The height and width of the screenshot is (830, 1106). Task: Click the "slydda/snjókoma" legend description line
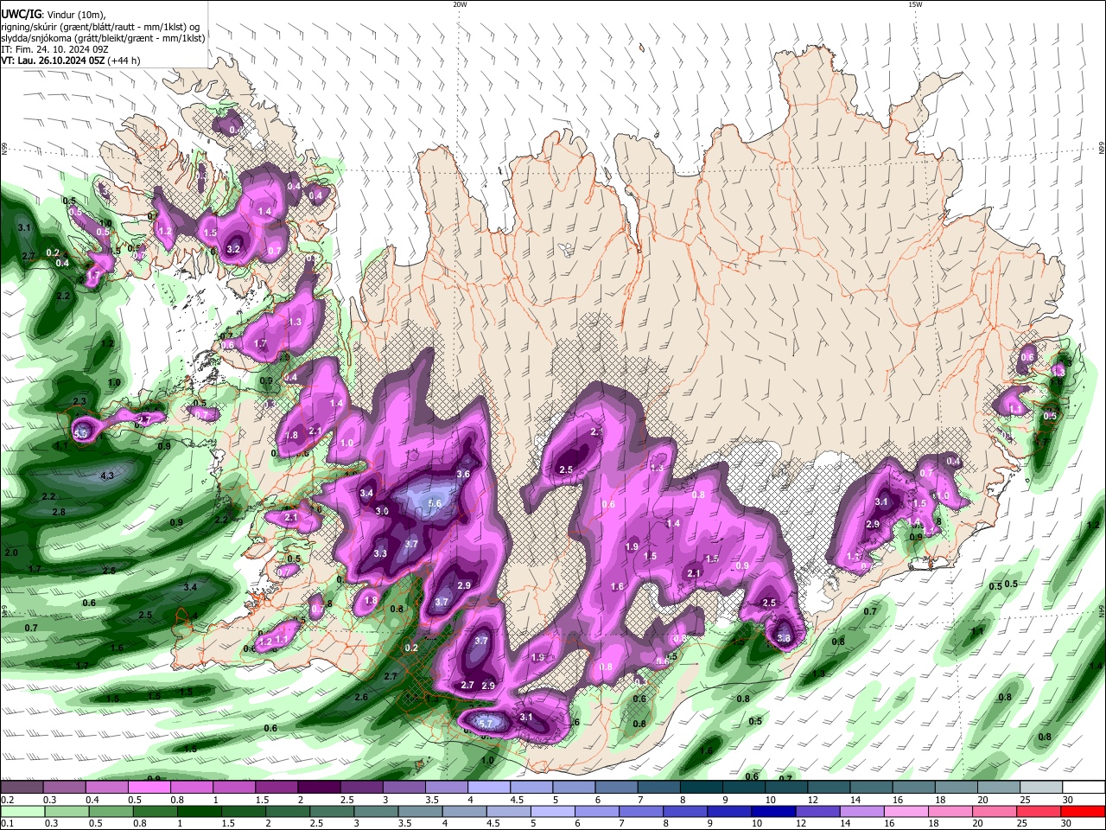[103, 38]
